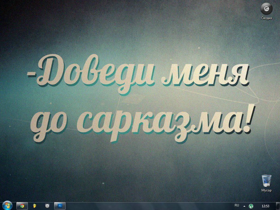Open the round gray app left of Photoshop
280x210 pixels.
(47, 206)
